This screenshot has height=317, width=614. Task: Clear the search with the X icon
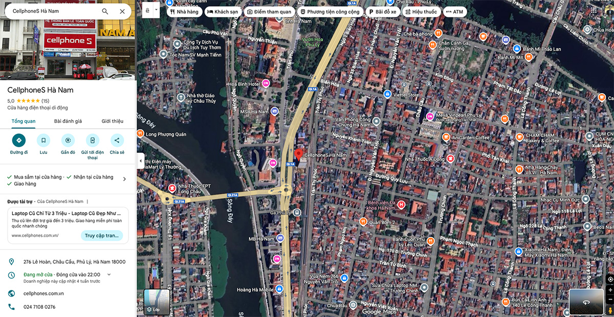(x=122, y=11)
